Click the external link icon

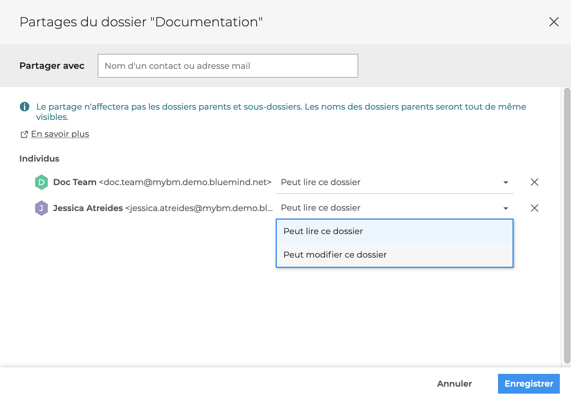coord(24,134)
